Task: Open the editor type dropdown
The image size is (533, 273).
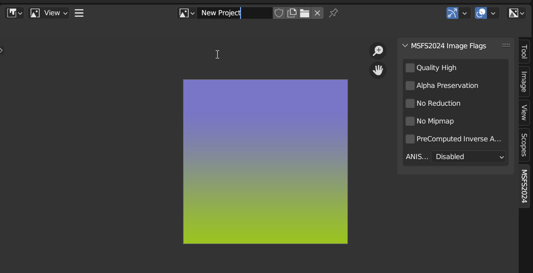Action: [14, 13]
